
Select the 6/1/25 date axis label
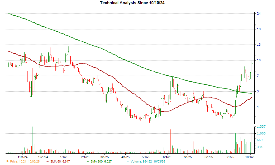click(167, 157)
